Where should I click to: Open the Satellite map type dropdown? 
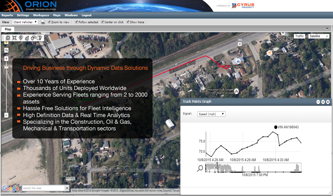(319, 36)
